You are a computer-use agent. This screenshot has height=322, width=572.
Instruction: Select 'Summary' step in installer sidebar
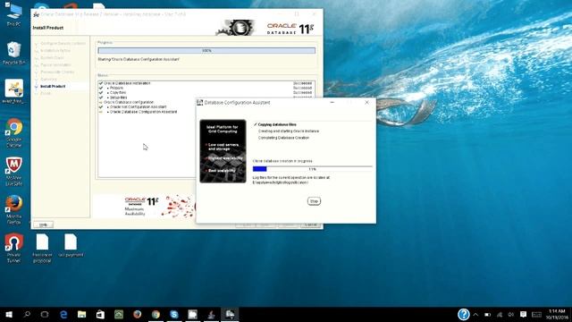(x=48, y=79)
